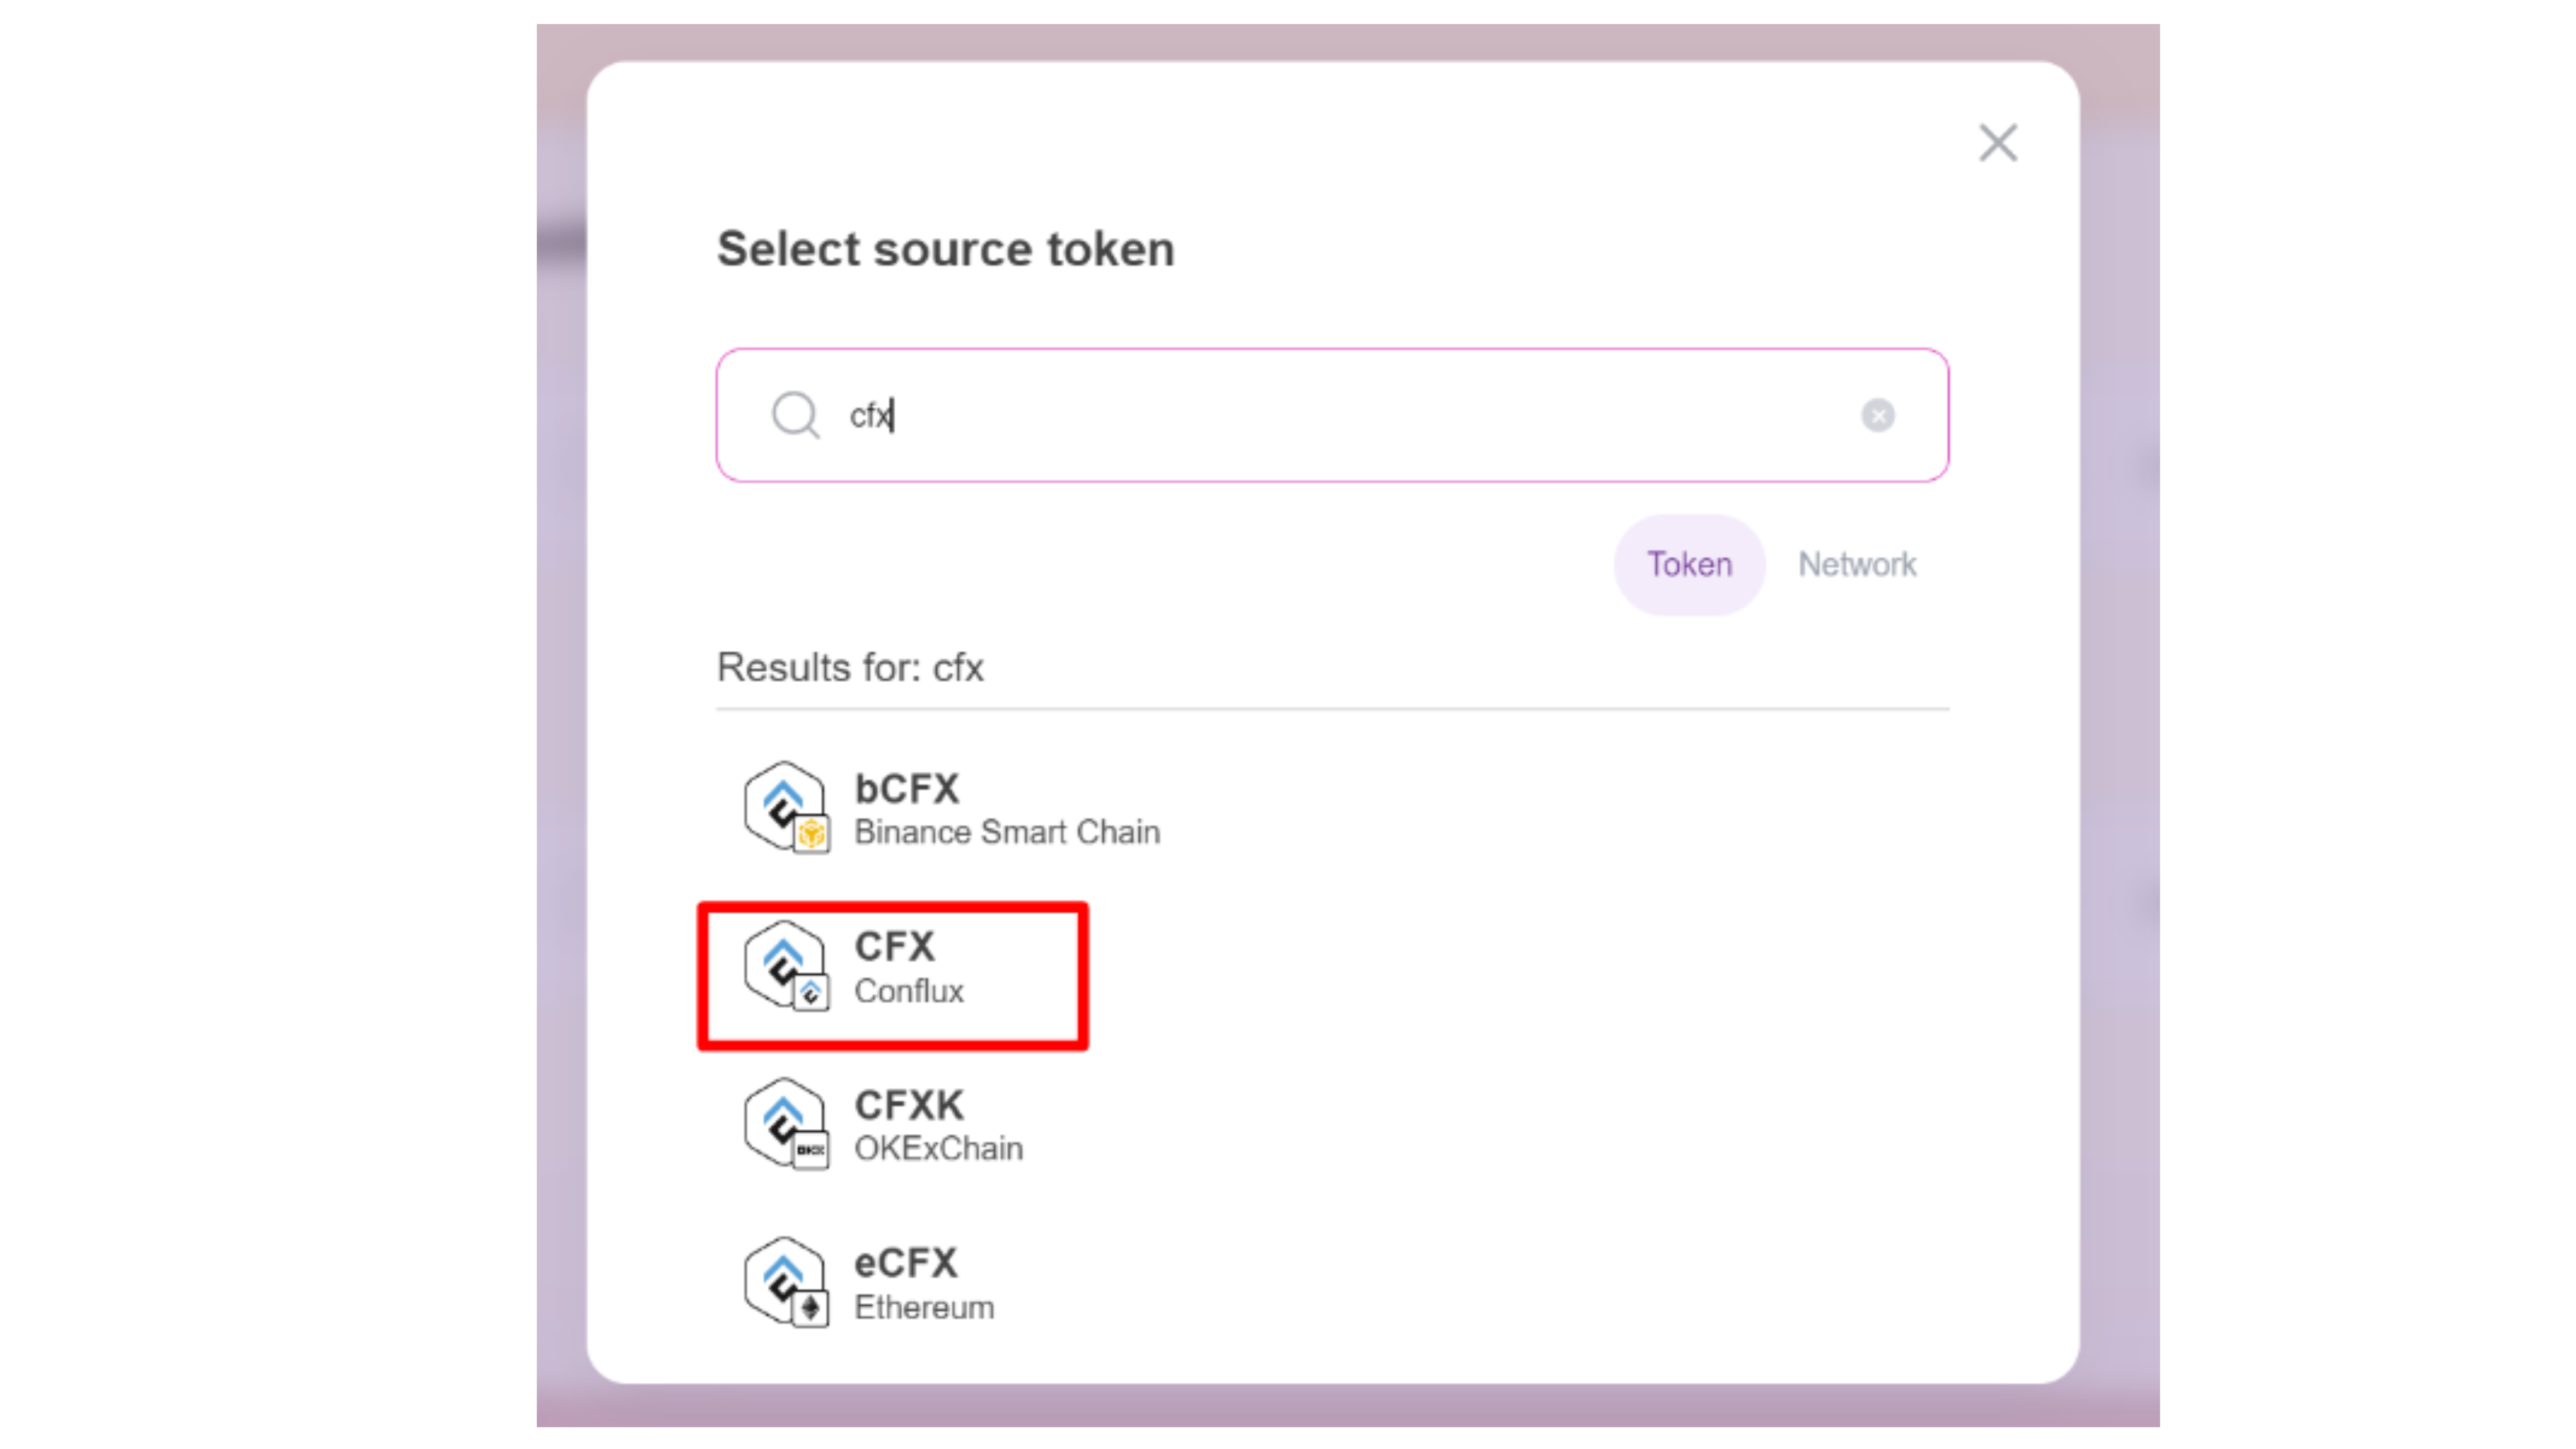Choose the OKExChain network label

coord(938,1148)
